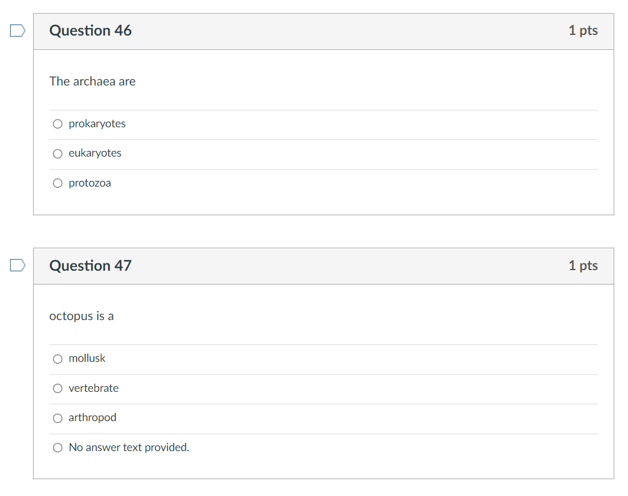628x496 pixels.
Task: Select mollusk as the answer
Action: (57, 359)
